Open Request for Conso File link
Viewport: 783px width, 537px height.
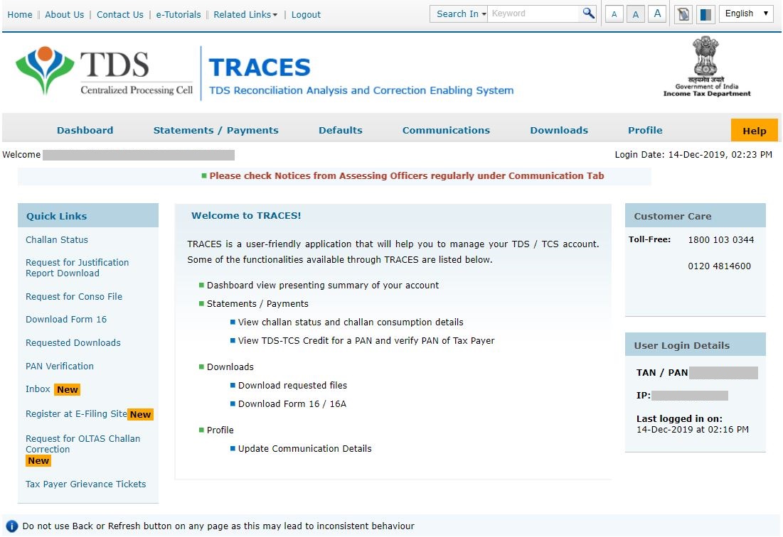tap(74, 297)
